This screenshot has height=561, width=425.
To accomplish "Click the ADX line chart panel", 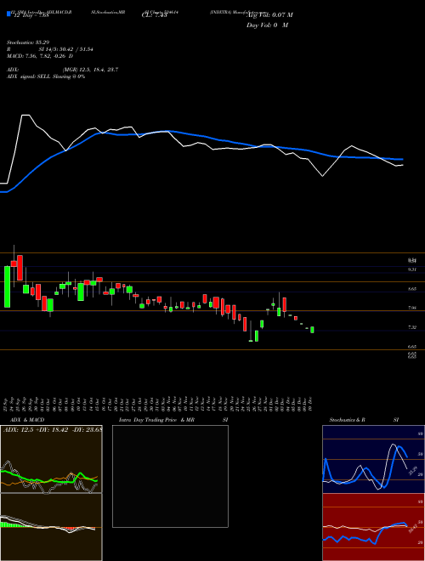I will [x=51, y=459].
